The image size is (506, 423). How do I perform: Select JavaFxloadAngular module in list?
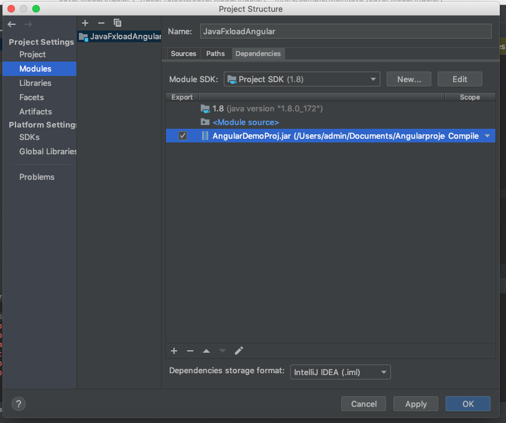pos(119,37)
